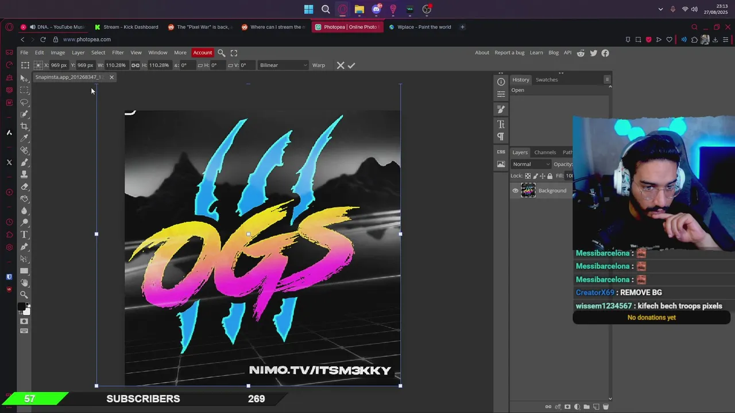The height and width of the screenshot is (413, 735).
Task: Select the Background layer thumbnail
Action: pyautogui.click(x=528, y=191)
